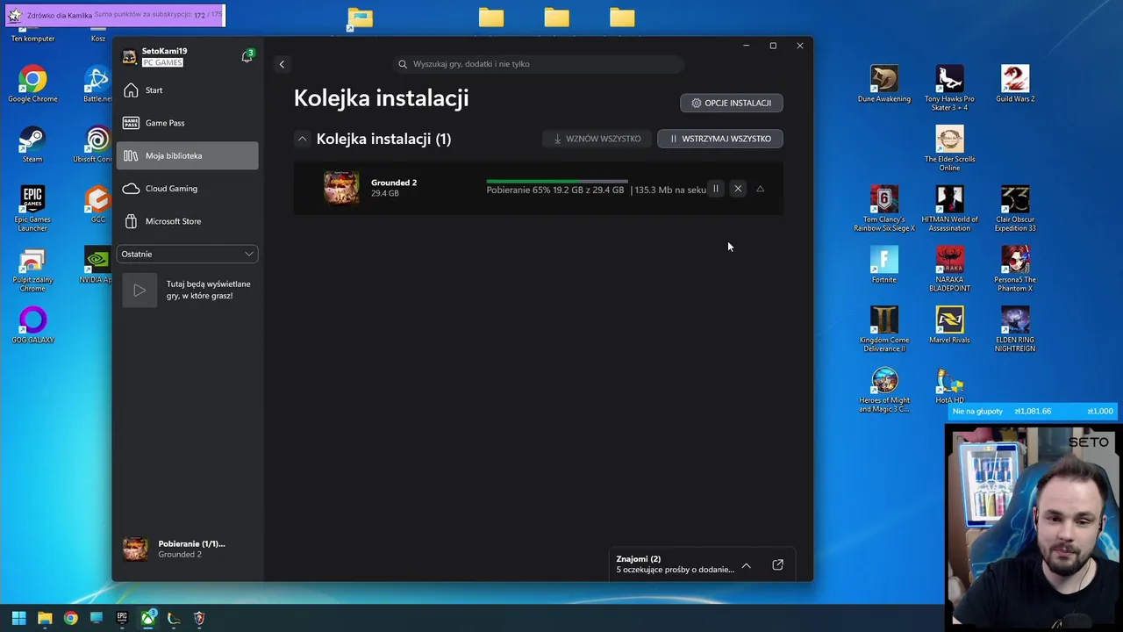Open Microsoft Store in the sidebar
Viewport: 1123px width, 632px height.
click(x=187, y=221)
